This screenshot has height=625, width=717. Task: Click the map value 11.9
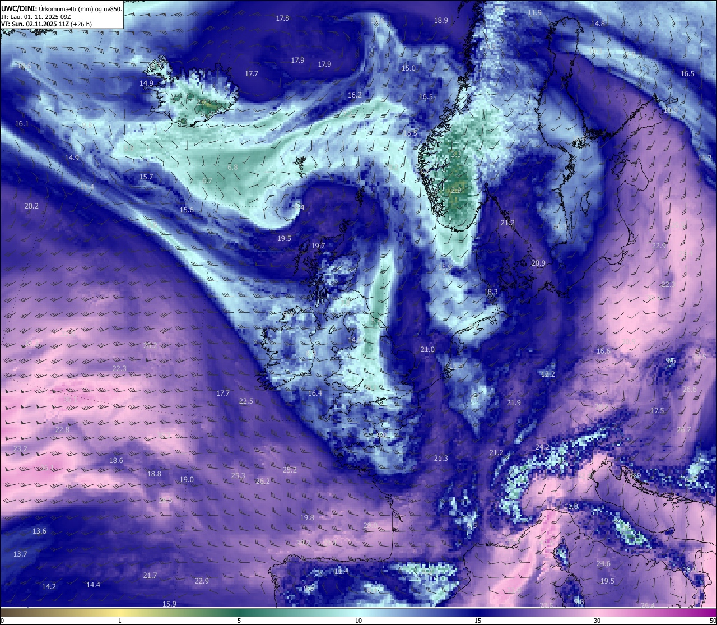pos(534,13)
